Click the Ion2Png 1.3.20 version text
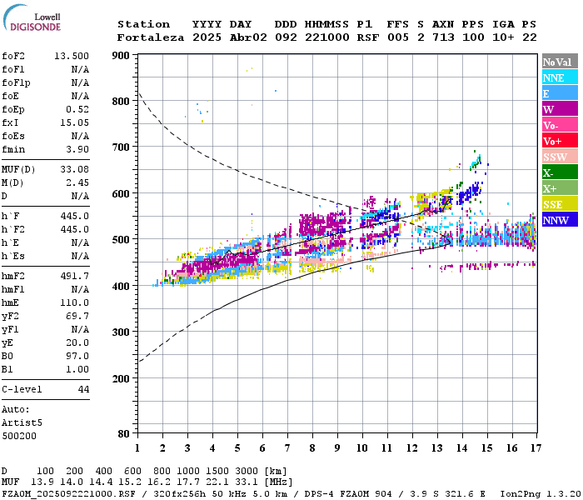This screenshot has height=500, width=583. point(541,493)
